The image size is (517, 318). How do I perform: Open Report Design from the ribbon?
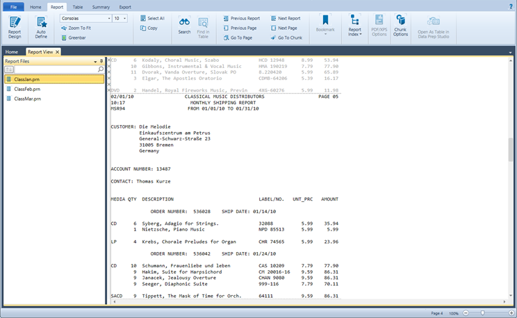(x=15, y=26)
